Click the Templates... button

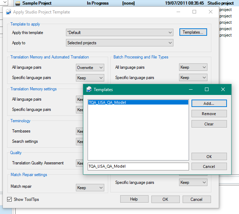[193, 33]
